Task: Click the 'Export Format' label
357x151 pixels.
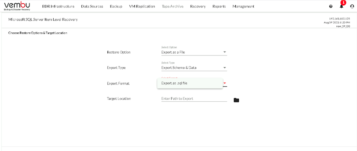Action: coord(118,83)
